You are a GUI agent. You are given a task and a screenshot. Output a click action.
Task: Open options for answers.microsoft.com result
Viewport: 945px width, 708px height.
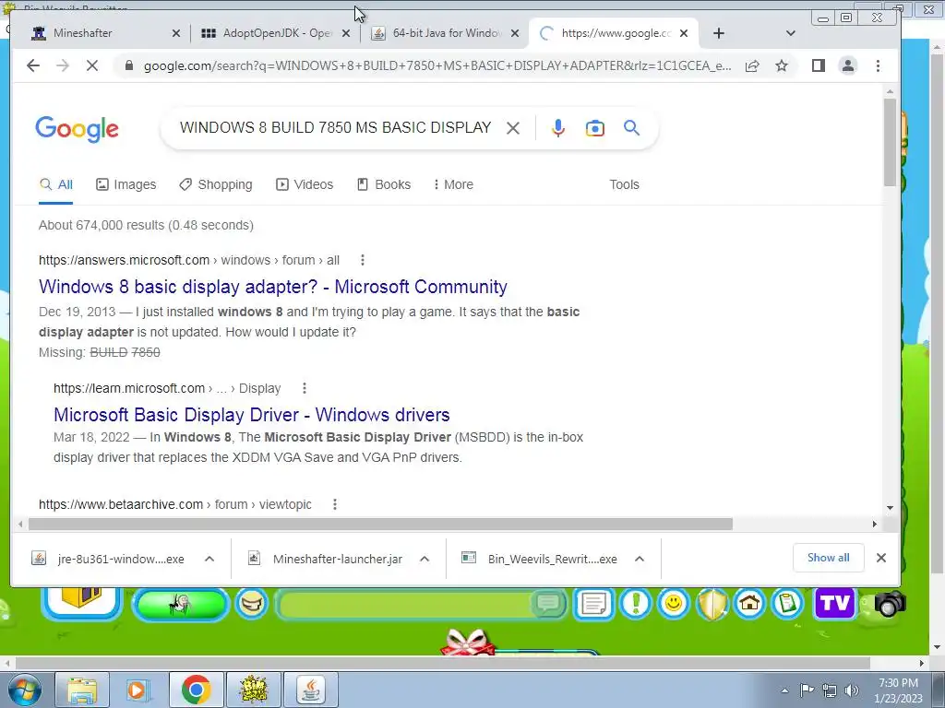pos(362,260)
